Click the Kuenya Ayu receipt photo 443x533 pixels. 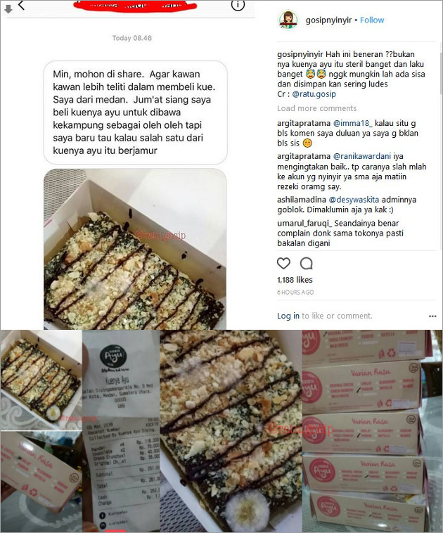121,431
